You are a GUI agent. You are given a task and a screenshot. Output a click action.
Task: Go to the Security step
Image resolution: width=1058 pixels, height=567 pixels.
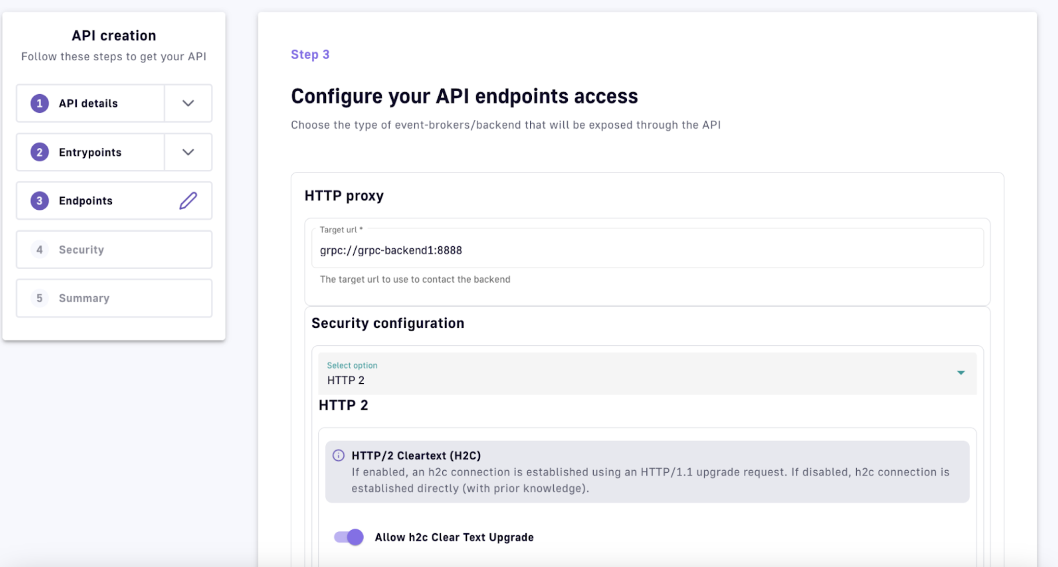coord(81,249)
